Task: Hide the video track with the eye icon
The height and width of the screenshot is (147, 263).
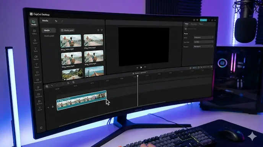Action: pos(48,107)
